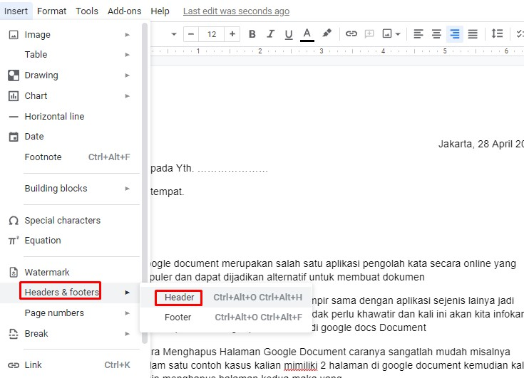Set center text alignment
Screen dimensions: 524x378
(x=436, y=33)
